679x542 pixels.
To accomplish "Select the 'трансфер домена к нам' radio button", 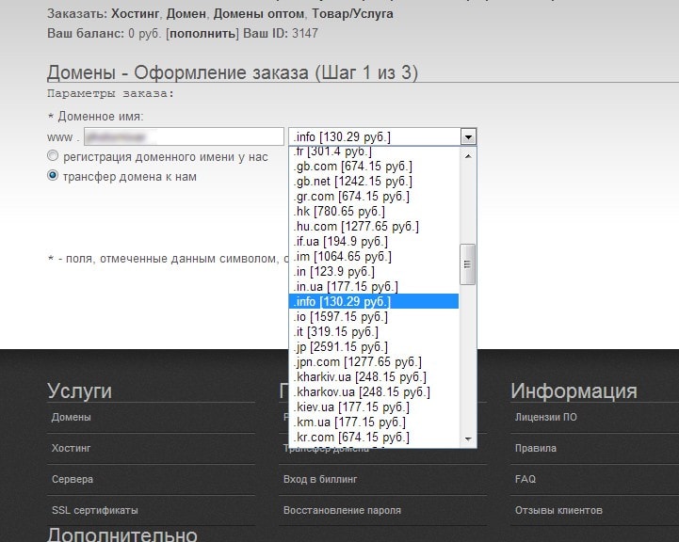I will tap(53, 176).
